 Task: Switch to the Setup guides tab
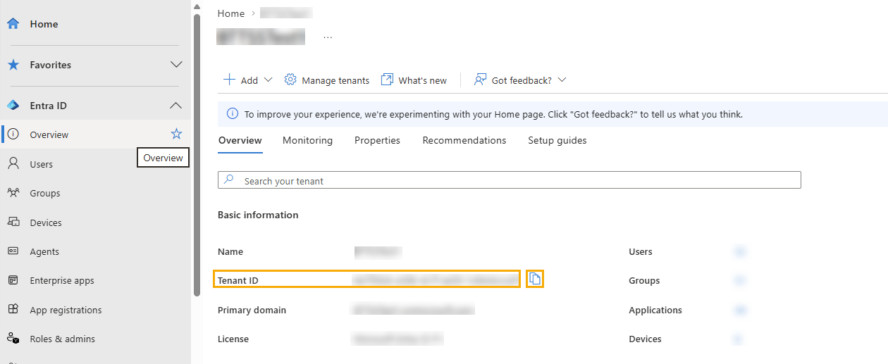557,140
